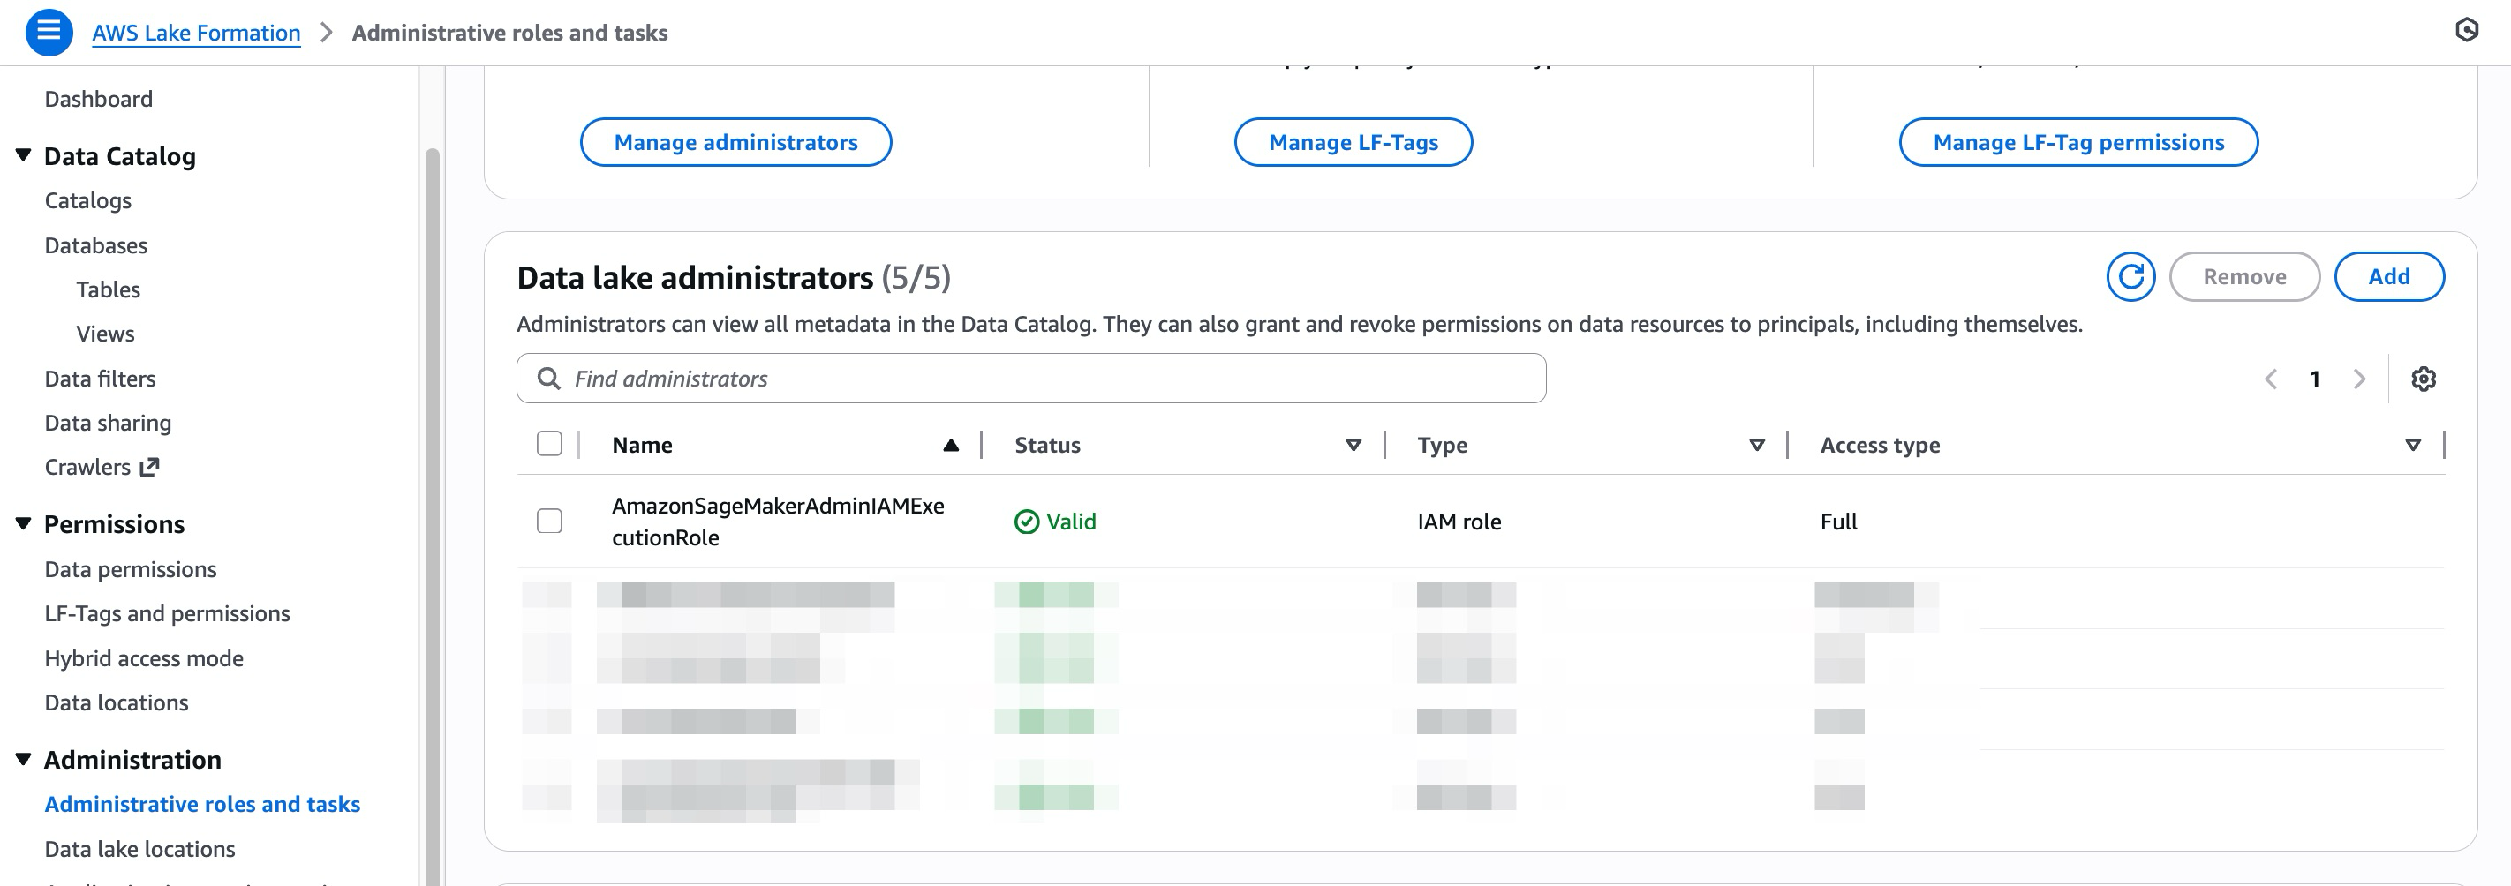This screenshot has width=2511, height=886.
Task: Open the hamburger navigation menu icon
Action: (x=49, y=32)
